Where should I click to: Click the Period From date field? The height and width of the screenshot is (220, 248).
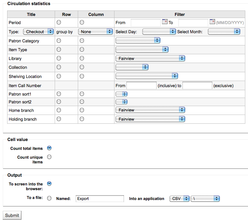(x=146, y=23)
